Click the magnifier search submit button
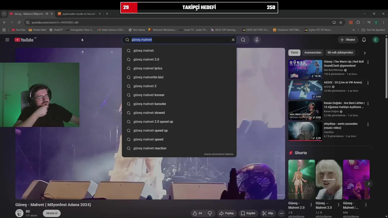Viewport: 388px width, 218px height. 243,40
